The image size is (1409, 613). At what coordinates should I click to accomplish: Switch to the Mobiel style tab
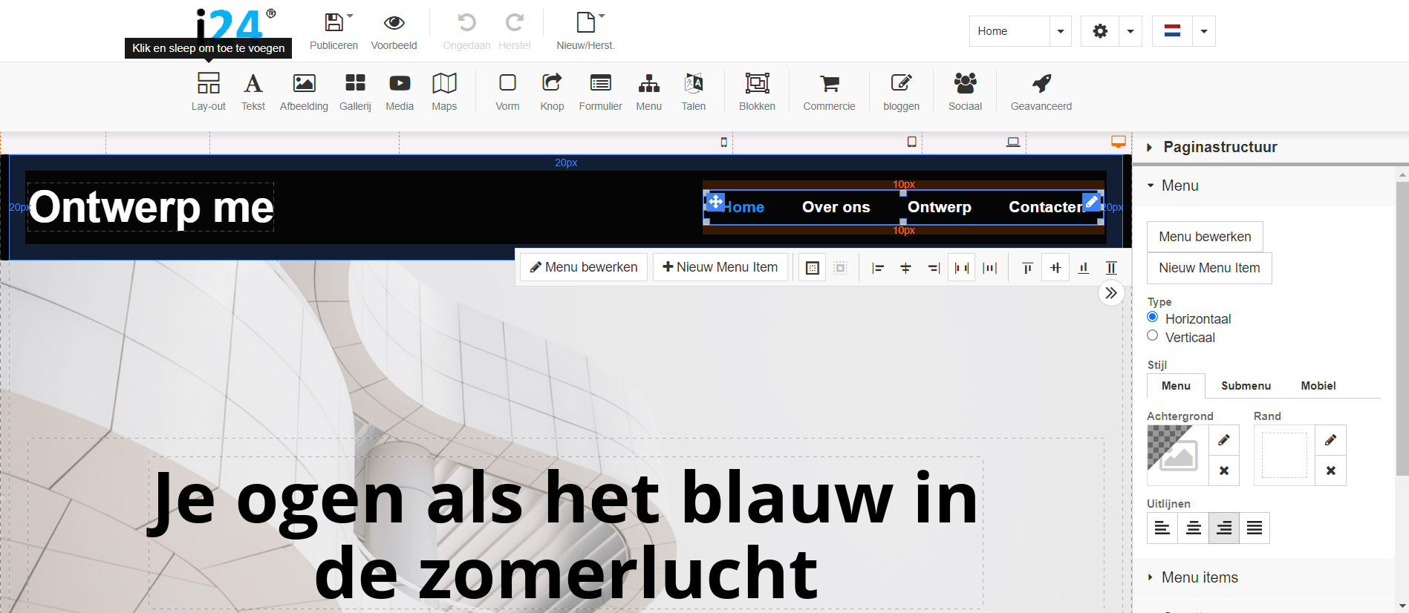point(1318,386)
